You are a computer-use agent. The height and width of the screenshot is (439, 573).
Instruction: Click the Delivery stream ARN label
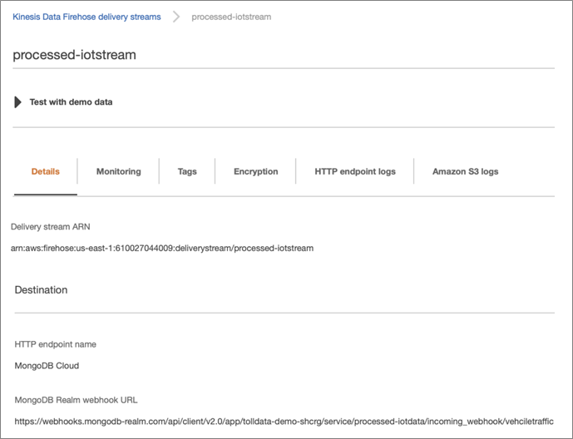51,227
